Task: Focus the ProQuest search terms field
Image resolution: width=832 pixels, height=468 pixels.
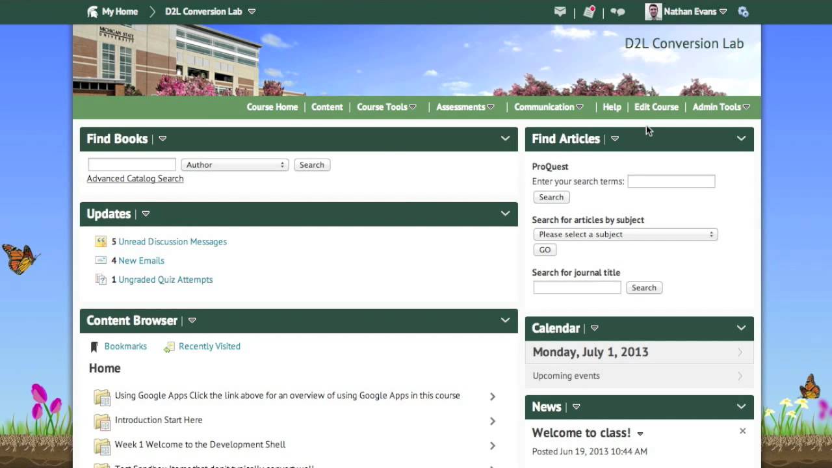Action: pyautogui.click(x=671, y=182)
